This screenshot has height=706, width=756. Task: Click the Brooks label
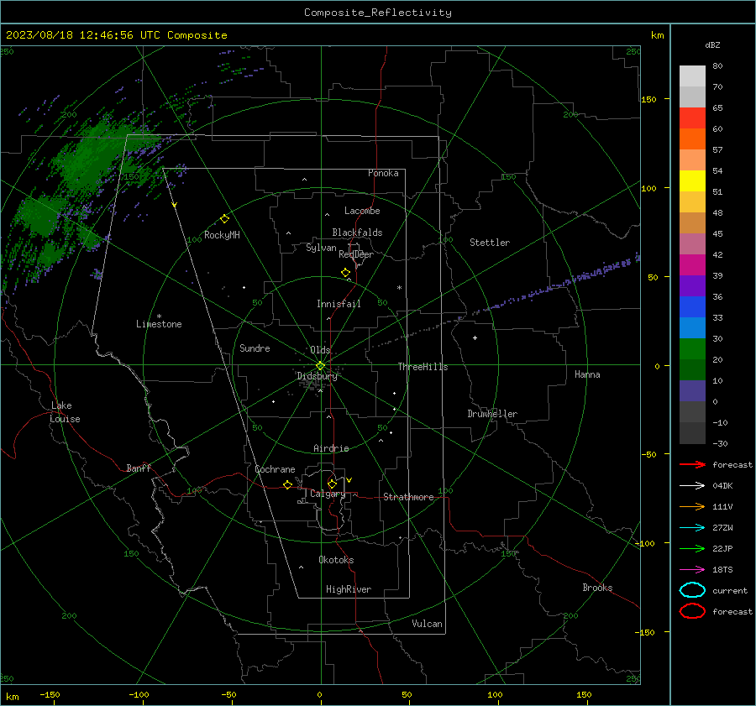(x=597, y=588)
